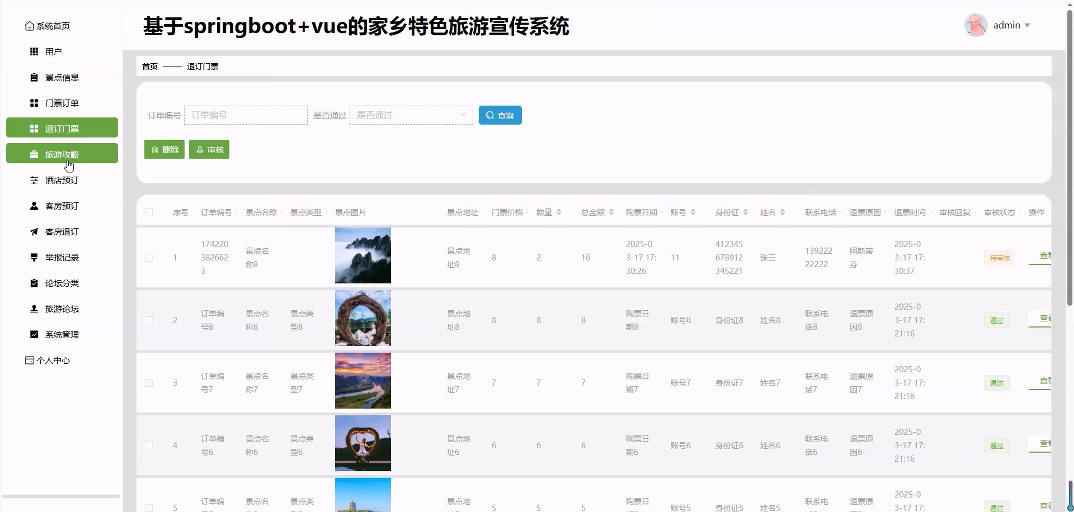The width and height of the screenshot is (1074, 512).
Task: Expand the admin user menu arrow
Action: click(x=1027, y=25)
